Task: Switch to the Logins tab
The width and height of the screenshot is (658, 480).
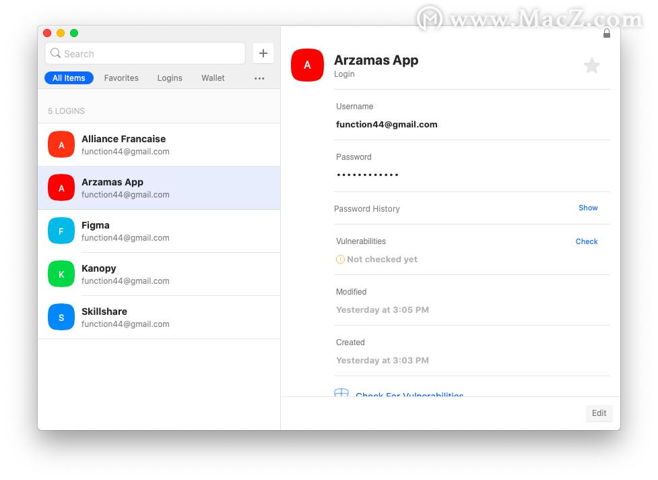Action: [169, 78]
